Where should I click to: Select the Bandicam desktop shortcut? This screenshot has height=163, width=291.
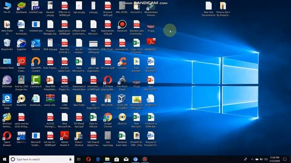click(x=122, y=26)
